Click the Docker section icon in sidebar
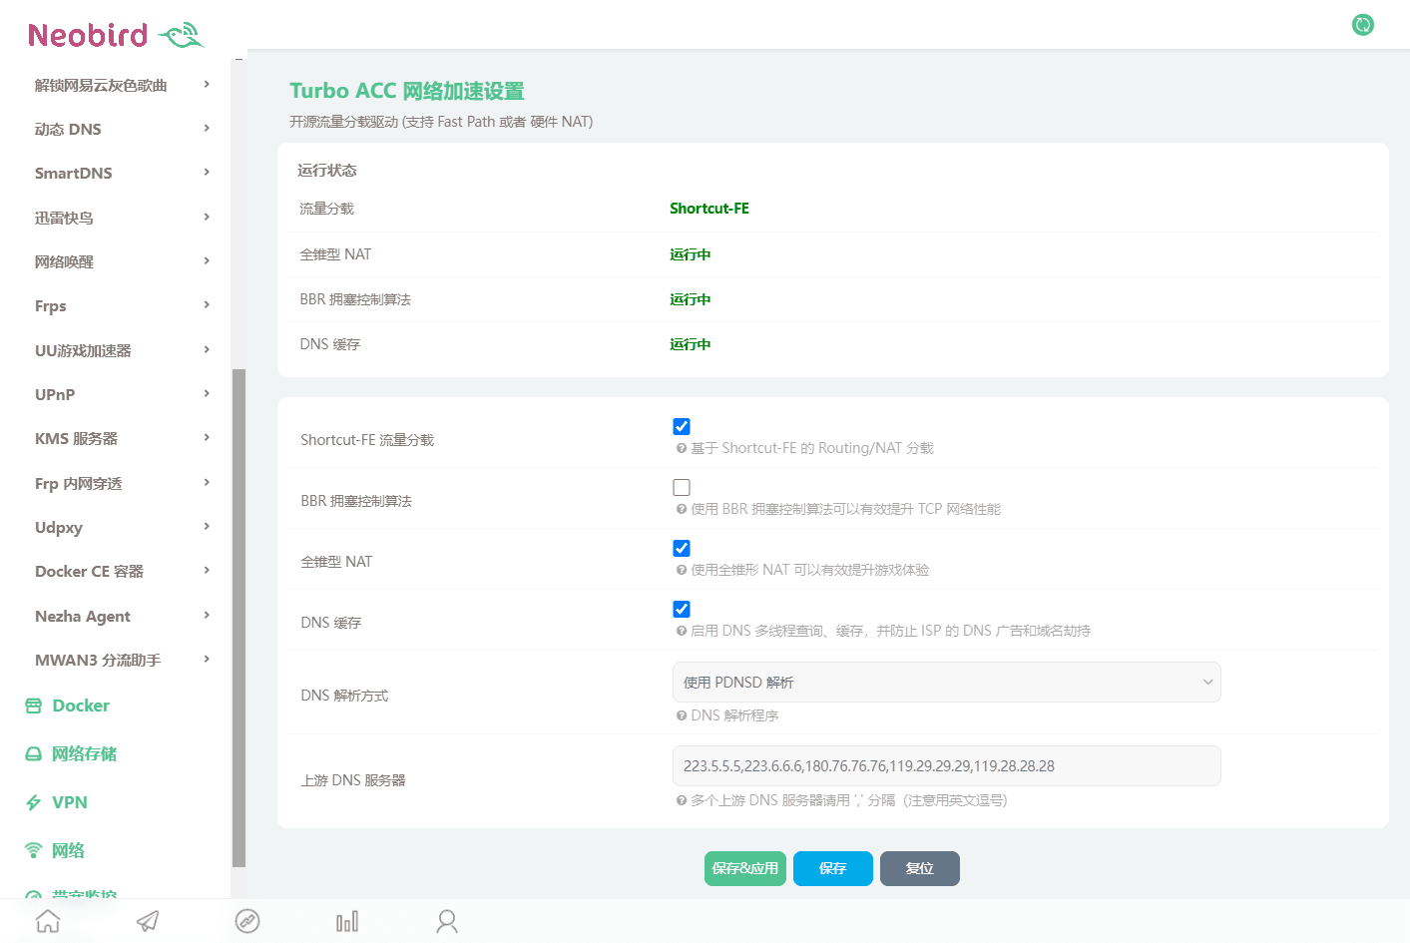Image resolution: width=1410 pixels, height=943 pixels. [x=33, y=706]
